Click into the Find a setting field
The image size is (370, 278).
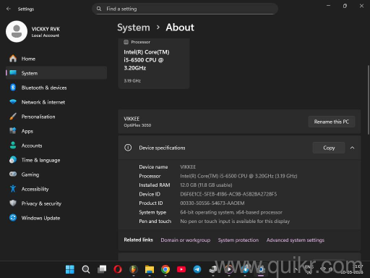pyautogui.click(x=185, y=9)
